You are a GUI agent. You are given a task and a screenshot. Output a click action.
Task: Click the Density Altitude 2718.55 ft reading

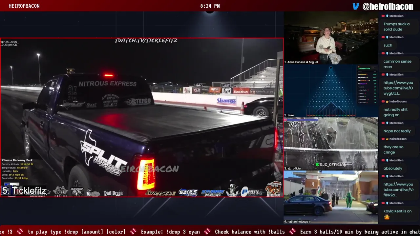coord(17,164)
